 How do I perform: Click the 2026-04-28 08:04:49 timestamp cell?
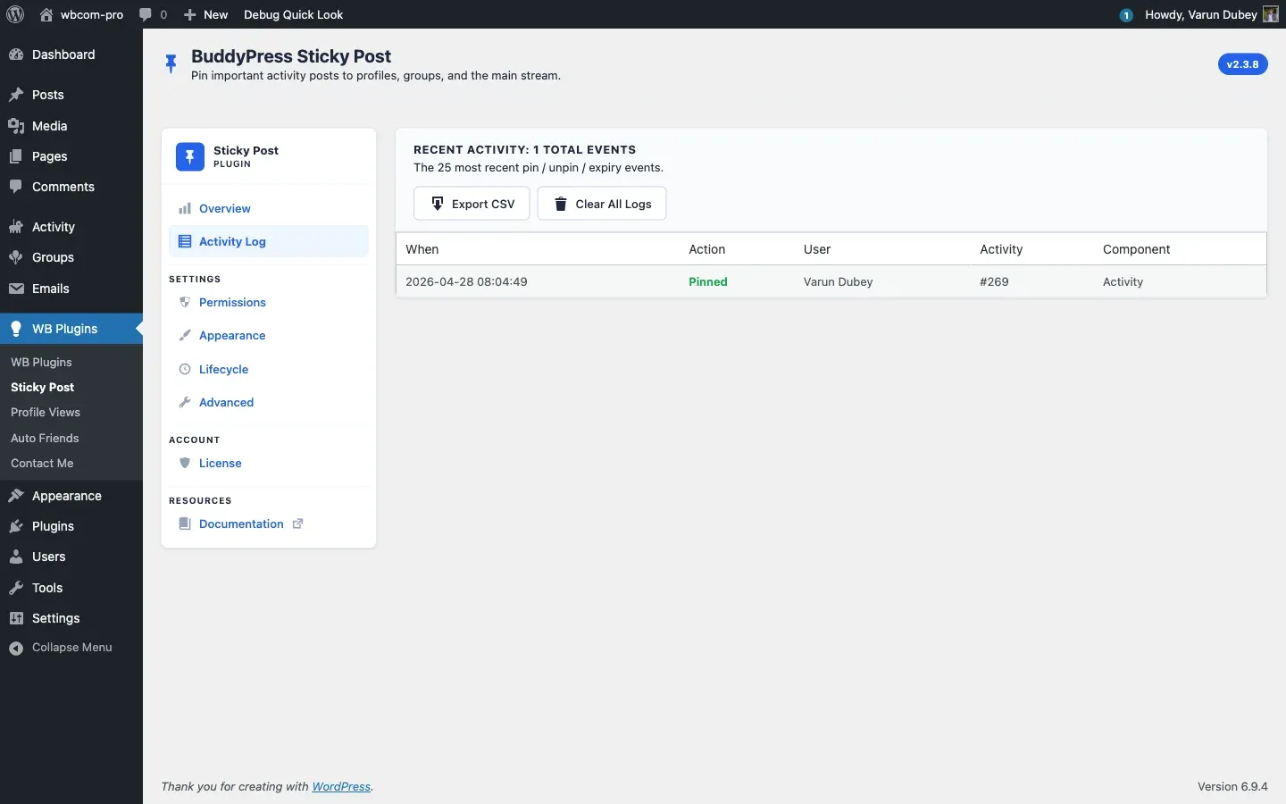[x=466, y=281]
